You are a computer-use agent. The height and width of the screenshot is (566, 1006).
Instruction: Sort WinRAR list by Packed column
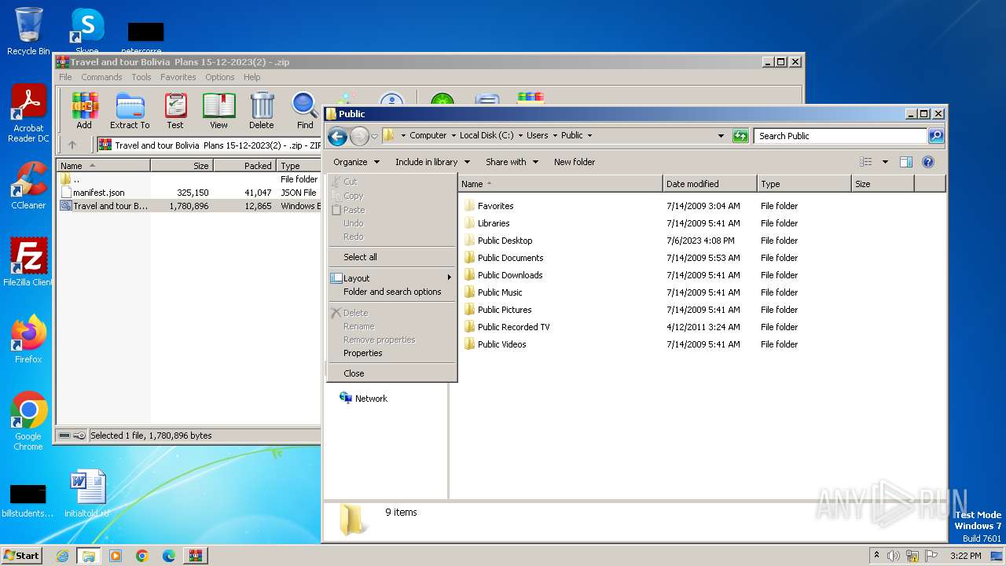point(244,166)
